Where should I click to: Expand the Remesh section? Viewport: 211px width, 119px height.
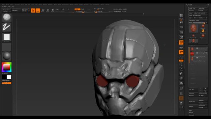click(192, 115)
